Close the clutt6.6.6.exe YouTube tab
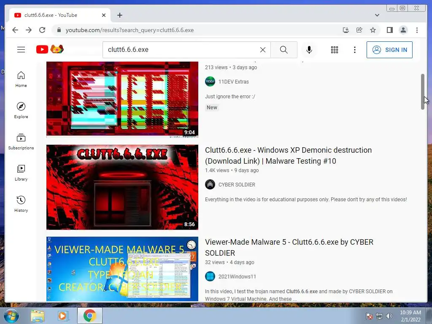432x324 pixels. [x=104, y=15]
